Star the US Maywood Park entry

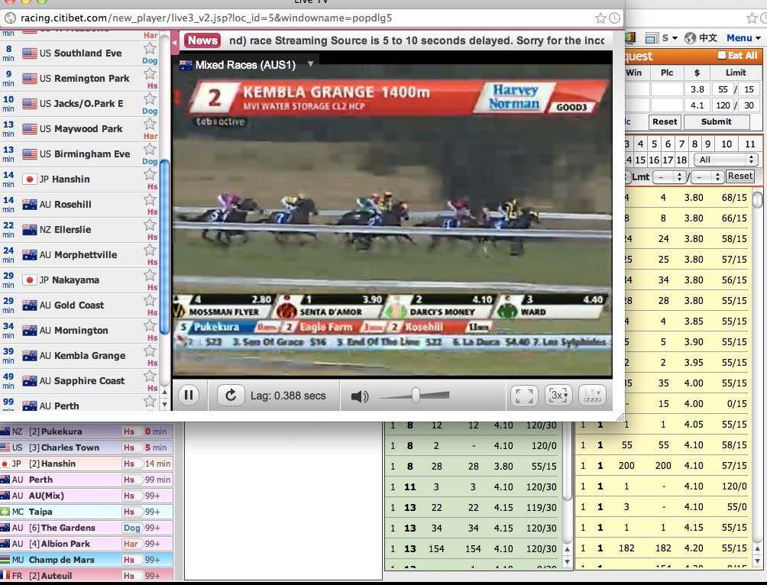point(150,124)
